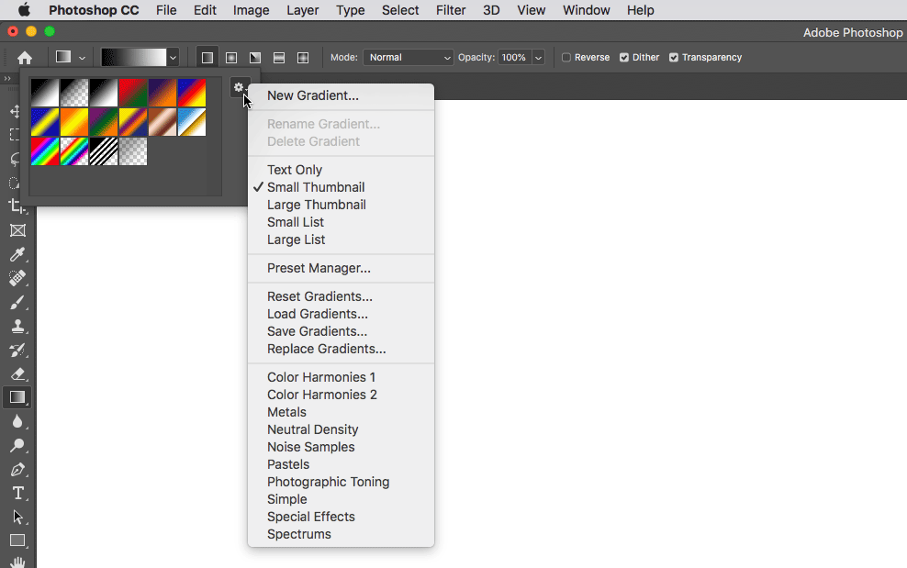This screenshot has width=907, height=568.
Task: Select the Frame tool
Action: (x=18, y=230)
